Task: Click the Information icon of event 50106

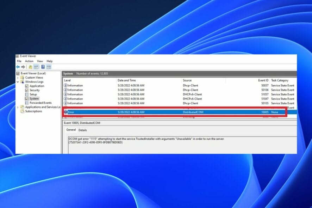Action: (65, 90)
